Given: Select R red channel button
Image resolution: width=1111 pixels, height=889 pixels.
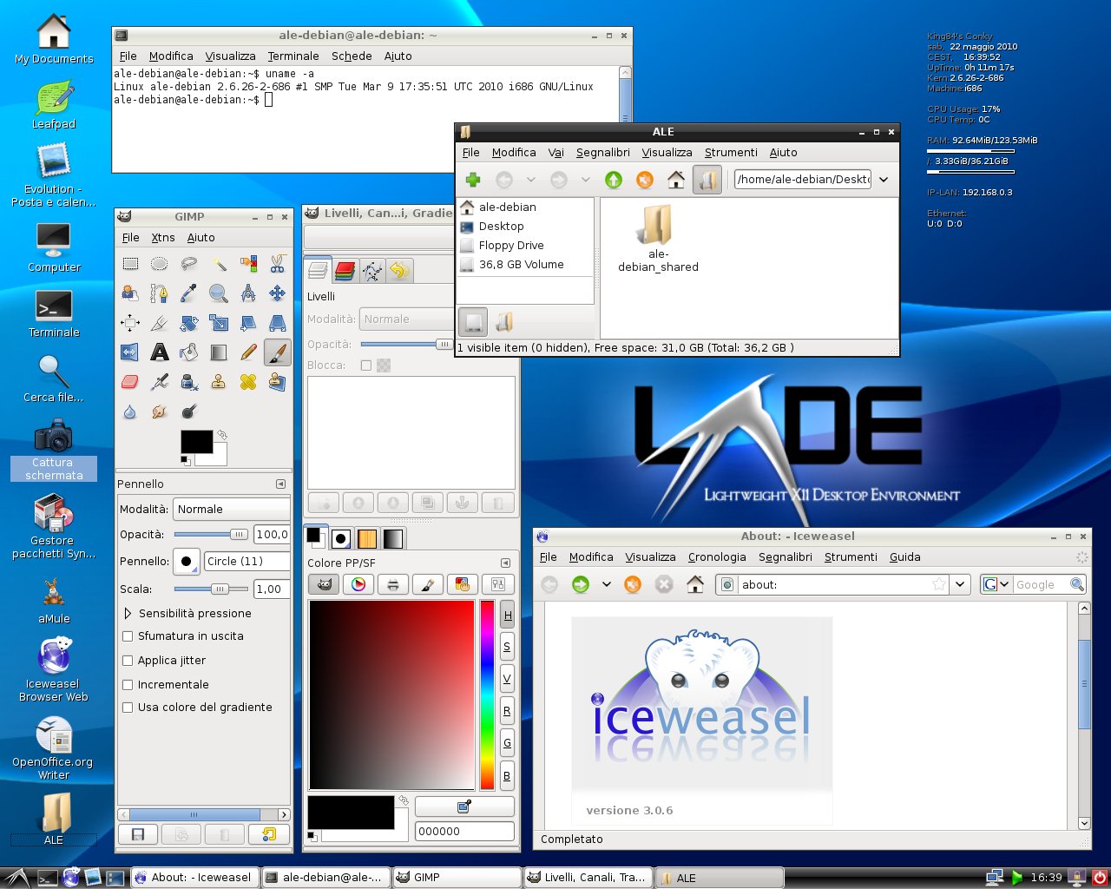Looking at the screenshot, I should 507,711.
